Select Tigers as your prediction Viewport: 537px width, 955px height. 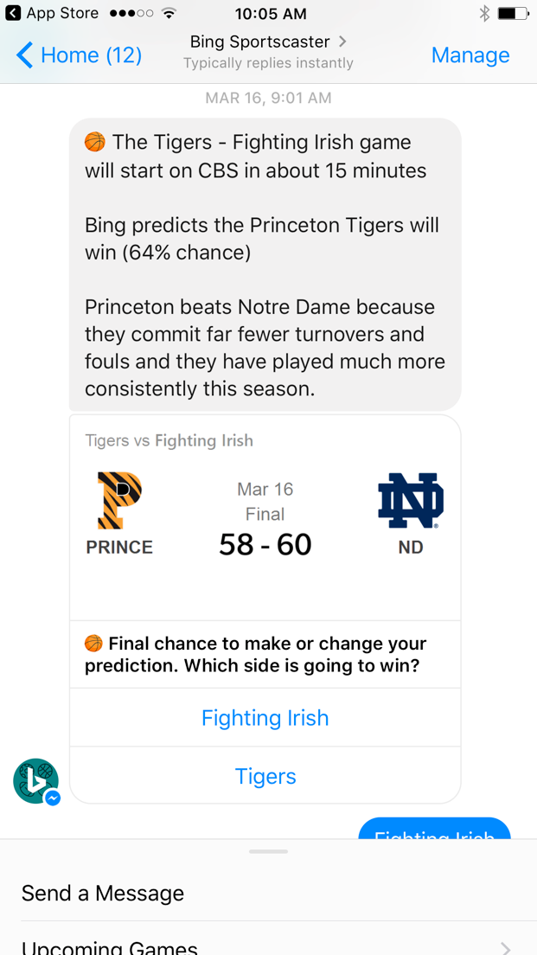(265, 775)
